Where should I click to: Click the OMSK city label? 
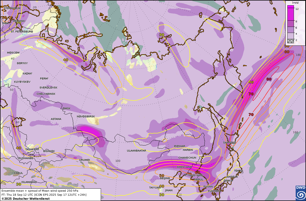[x=66, y=109]
